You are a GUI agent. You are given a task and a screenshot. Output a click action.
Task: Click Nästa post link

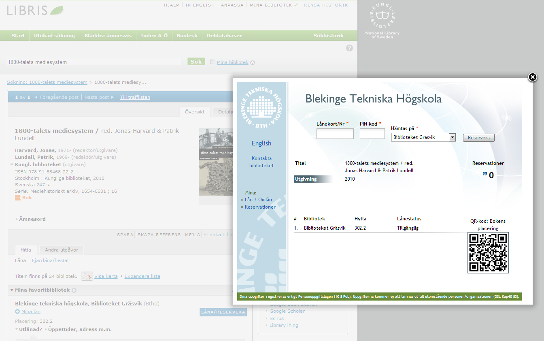[97, 97]
